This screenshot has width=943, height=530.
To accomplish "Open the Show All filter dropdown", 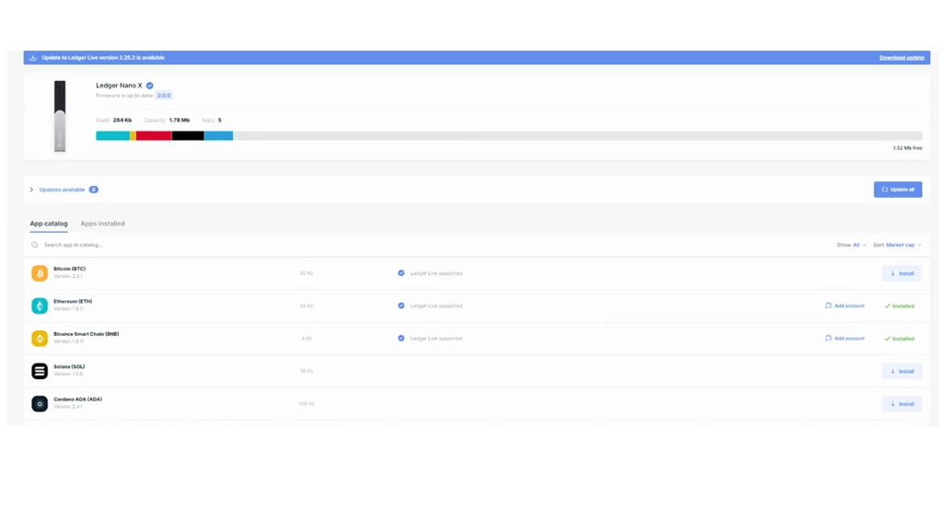I will click(851, 246).
